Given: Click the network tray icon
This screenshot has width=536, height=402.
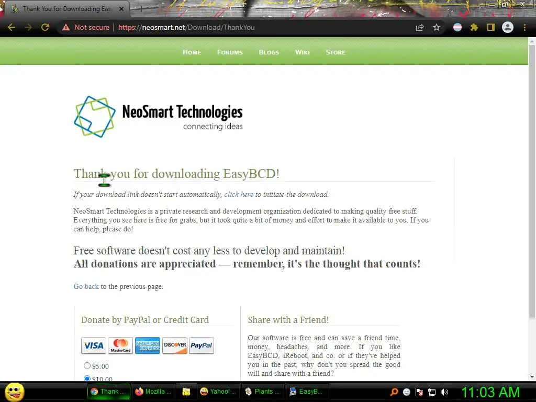Looking at the screenshot, I should pyautogui.click(x=432, y=393).
